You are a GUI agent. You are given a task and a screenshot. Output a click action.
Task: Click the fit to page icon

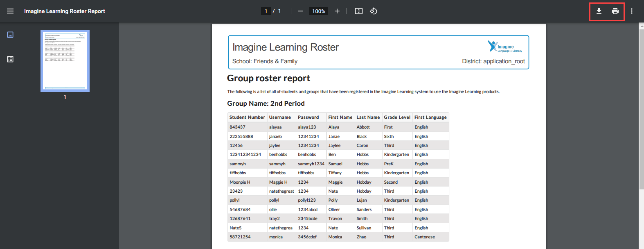359,11
